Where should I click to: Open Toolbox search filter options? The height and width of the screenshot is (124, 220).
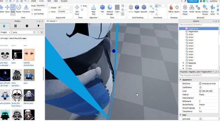click(42, 32)
